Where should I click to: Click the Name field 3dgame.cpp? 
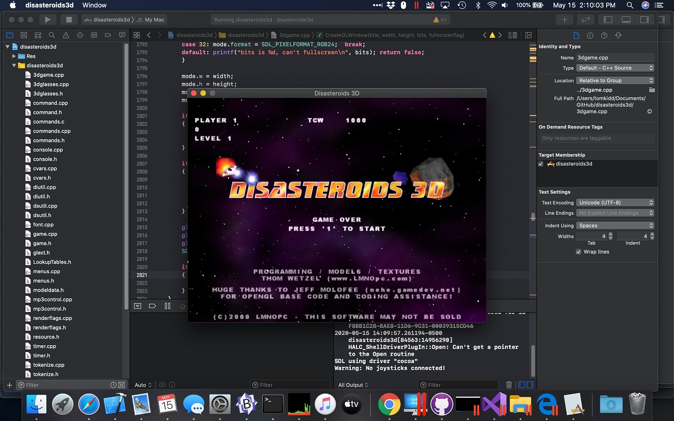[615, 57]
